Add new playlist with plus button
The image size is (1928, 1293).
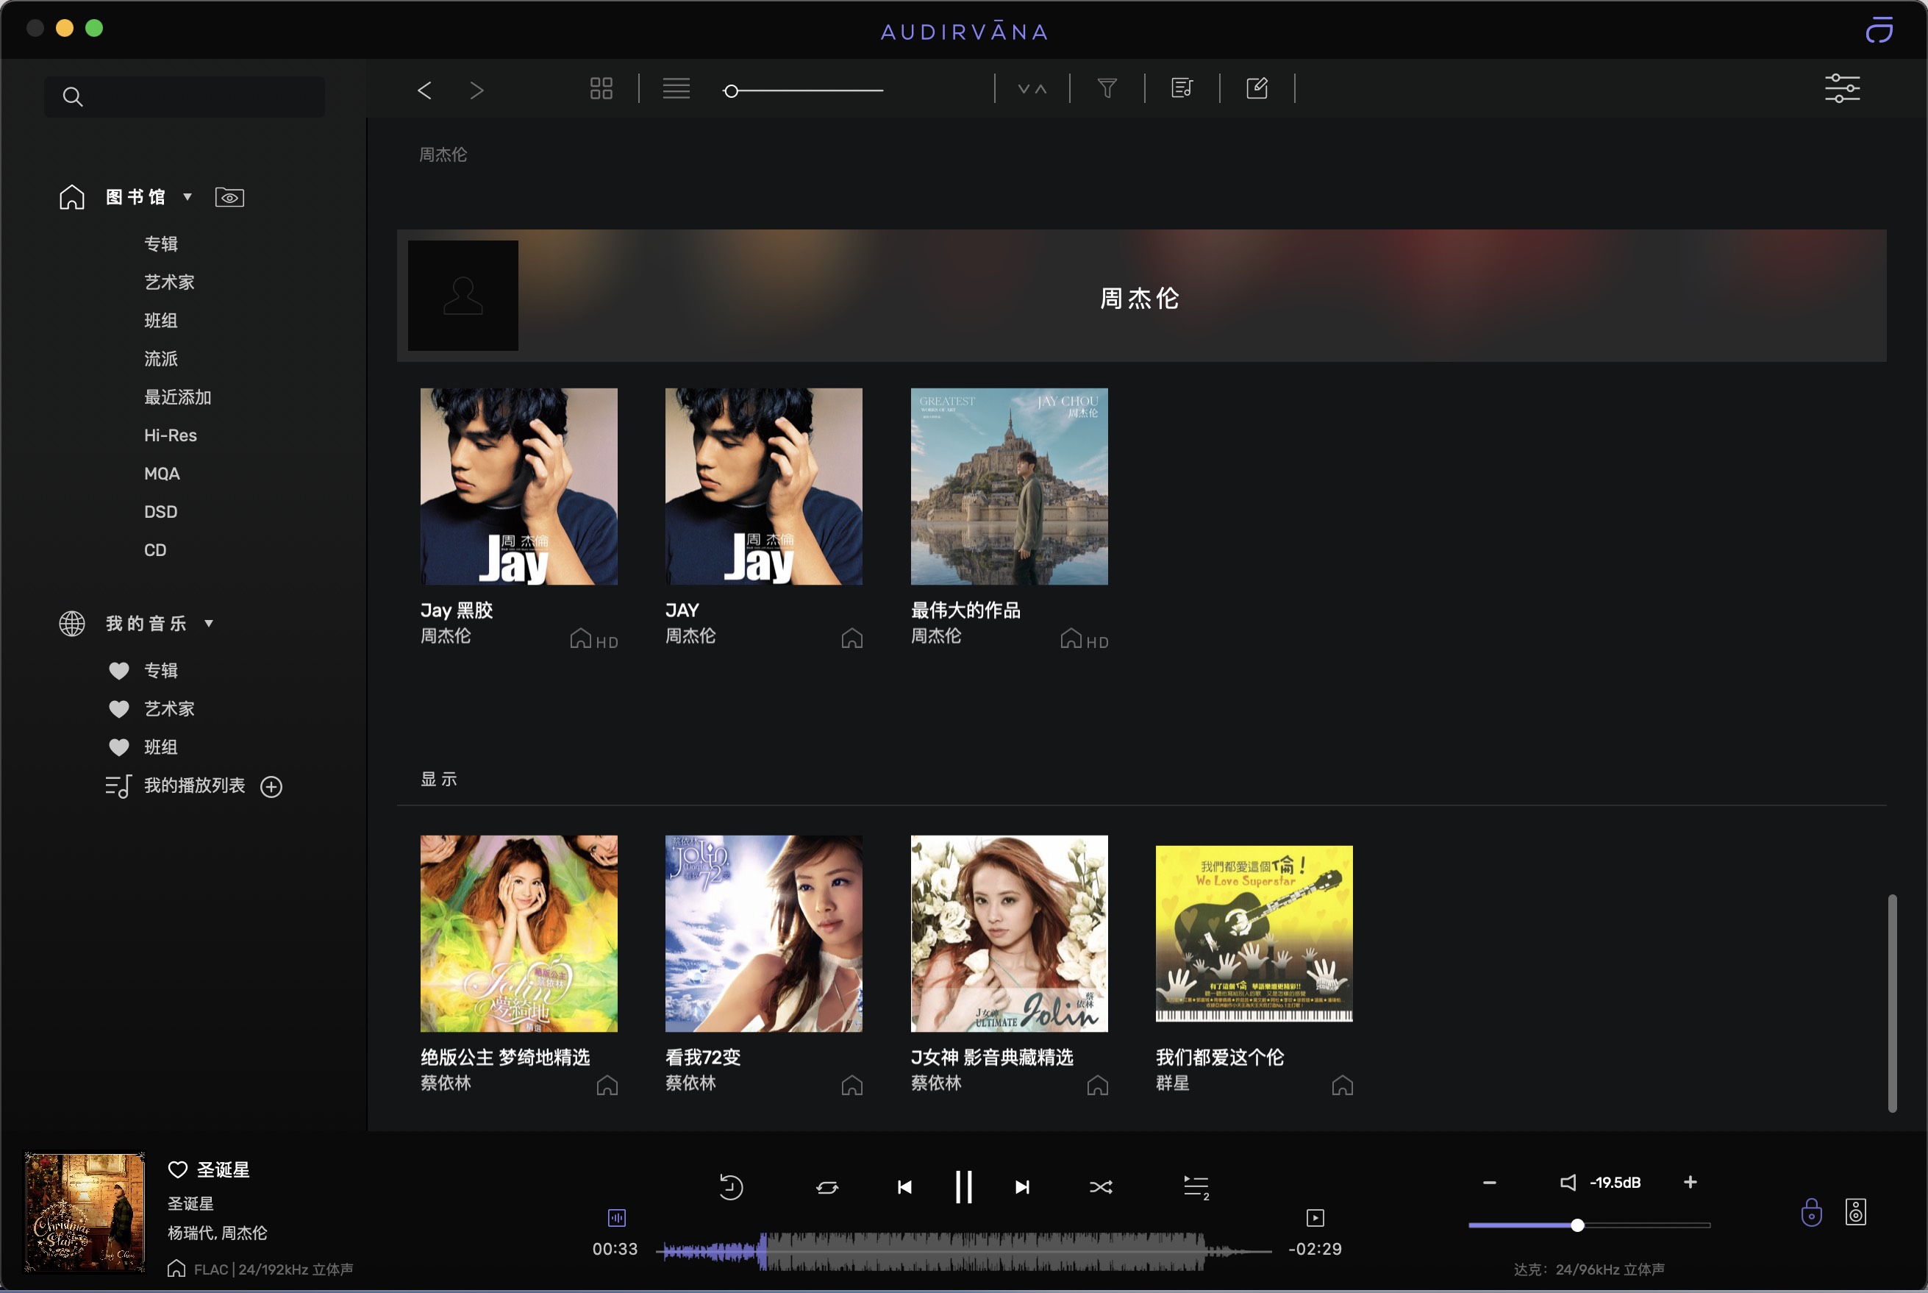tap(271, 787)
